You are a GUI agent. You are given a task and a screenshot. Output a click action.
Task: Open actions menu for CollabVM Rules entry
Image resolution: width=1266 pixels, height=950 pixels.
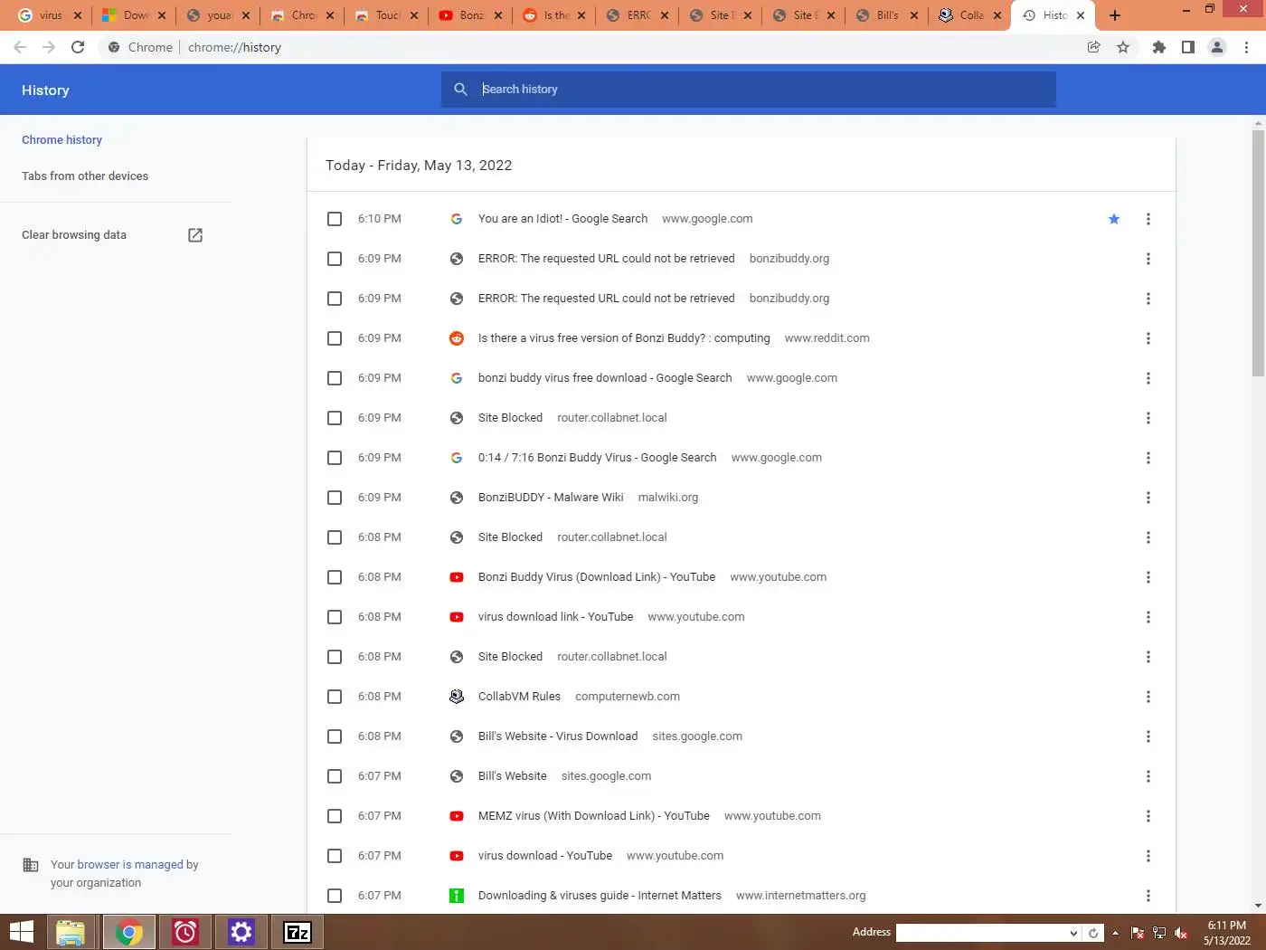click(x=1148, y=697)
